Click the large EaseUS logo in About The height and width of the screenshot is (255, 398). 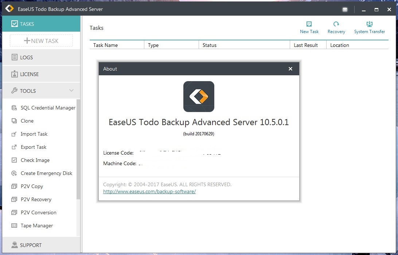point(199,96)
